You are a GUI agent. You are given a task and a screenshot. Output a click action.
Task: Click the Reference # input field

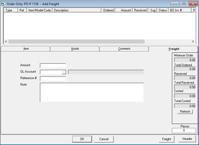point(53,79)
